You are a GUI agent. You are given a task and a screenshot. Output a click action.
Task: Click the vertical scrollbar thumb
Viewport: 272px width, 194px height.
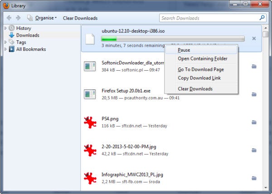(x=266, y=34)
